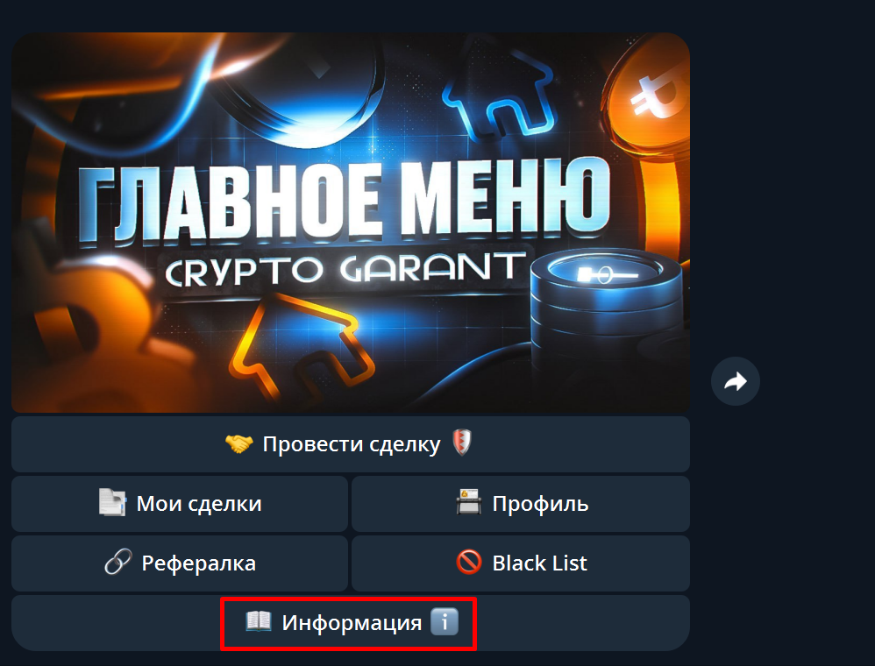Open the Black List button

(x=521, y=563)
